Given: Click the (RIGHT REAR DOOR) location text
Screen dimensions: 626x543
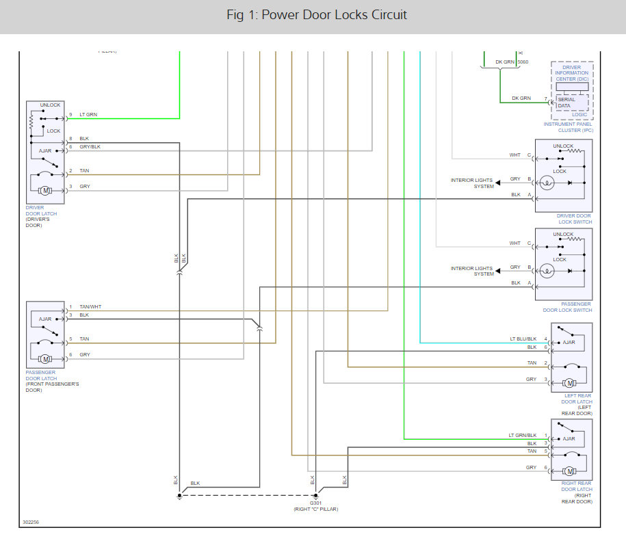Looking at the screenshot, I should [x=577, y=499].
